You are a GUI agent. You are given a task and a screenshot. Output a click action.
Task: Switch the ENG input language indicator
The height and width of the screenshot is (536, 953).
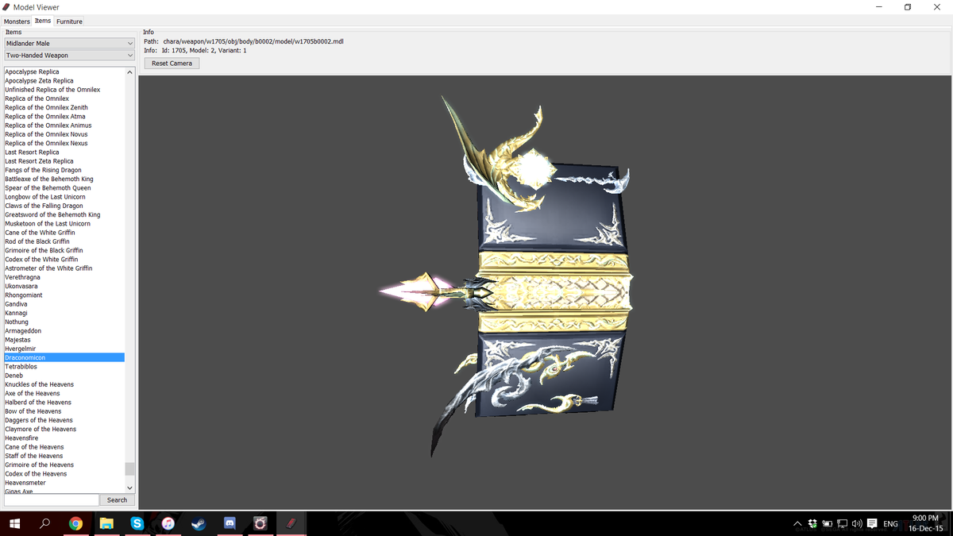tap(890, 524)
